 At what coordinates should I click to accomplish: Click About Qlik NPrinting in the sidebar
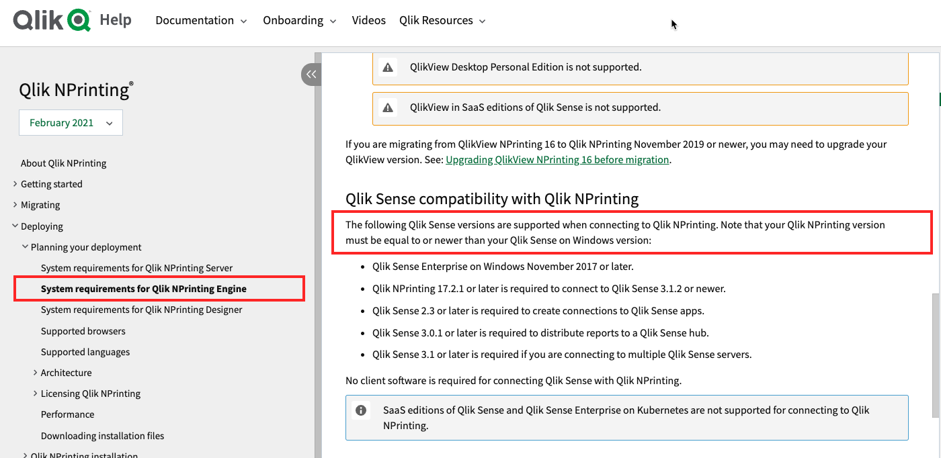(x=63, y=163)
